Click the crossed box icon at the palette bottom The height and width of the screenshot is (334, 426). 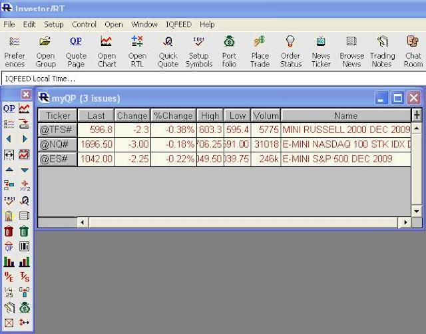pos(9,323)
